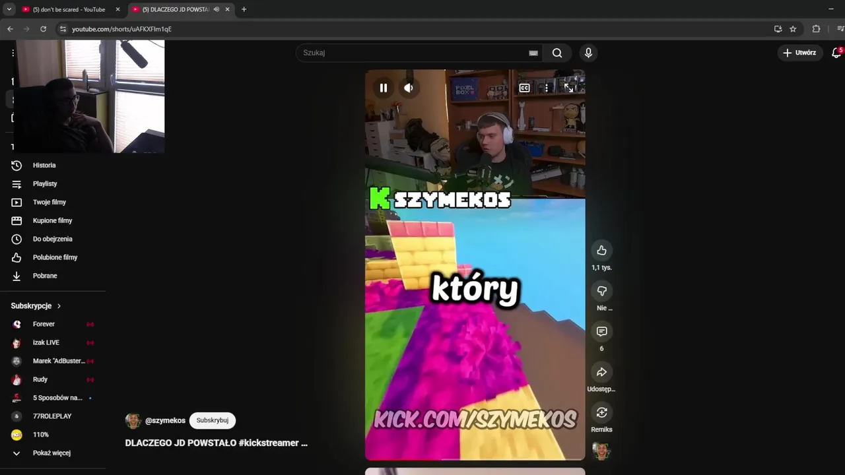845x475 pixels.
Task: Open the media controls icon in browser toolbar
Action: tap(840, 29)
